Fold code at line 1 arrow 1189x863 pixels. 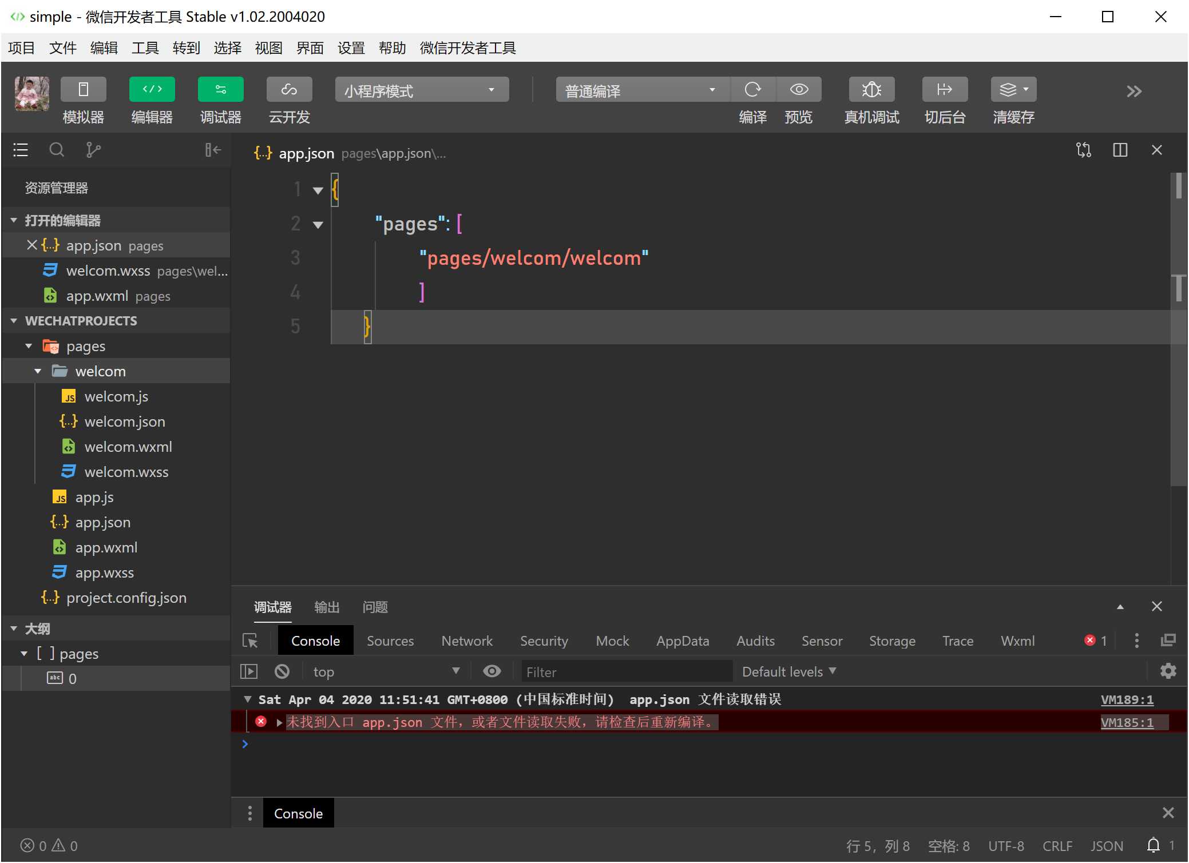point(318,190)
